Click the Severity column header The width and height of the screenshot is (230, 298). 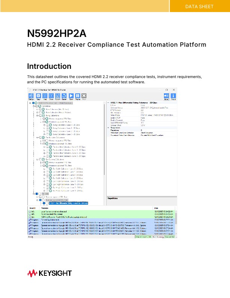pos(32,208)
